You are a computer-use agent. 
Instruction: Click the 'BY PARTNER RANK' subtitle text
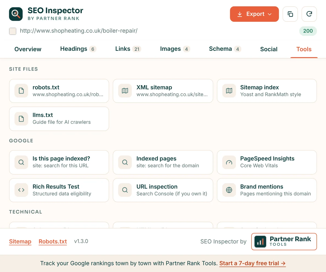[x=54, y=18]
